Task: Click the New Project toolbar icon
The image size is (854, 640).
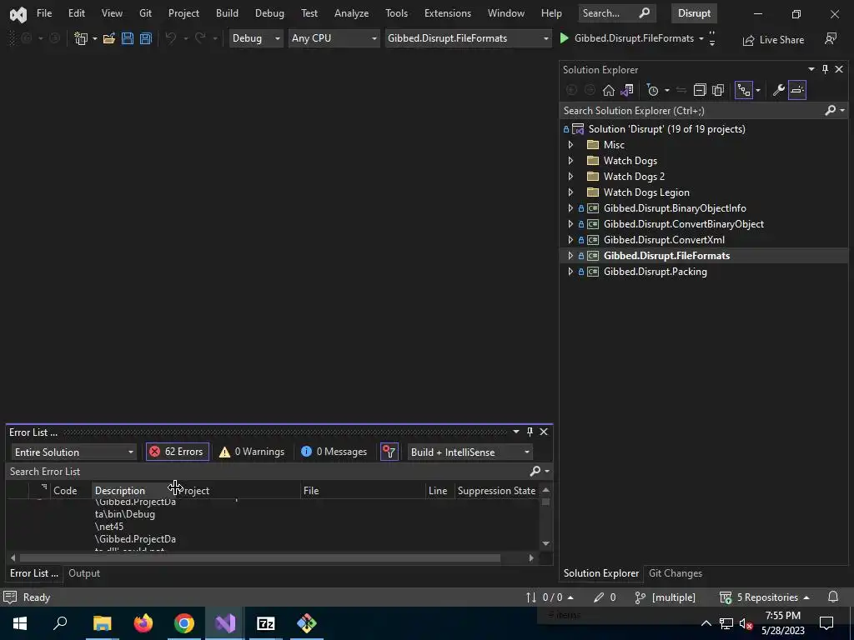Action: 81,38
